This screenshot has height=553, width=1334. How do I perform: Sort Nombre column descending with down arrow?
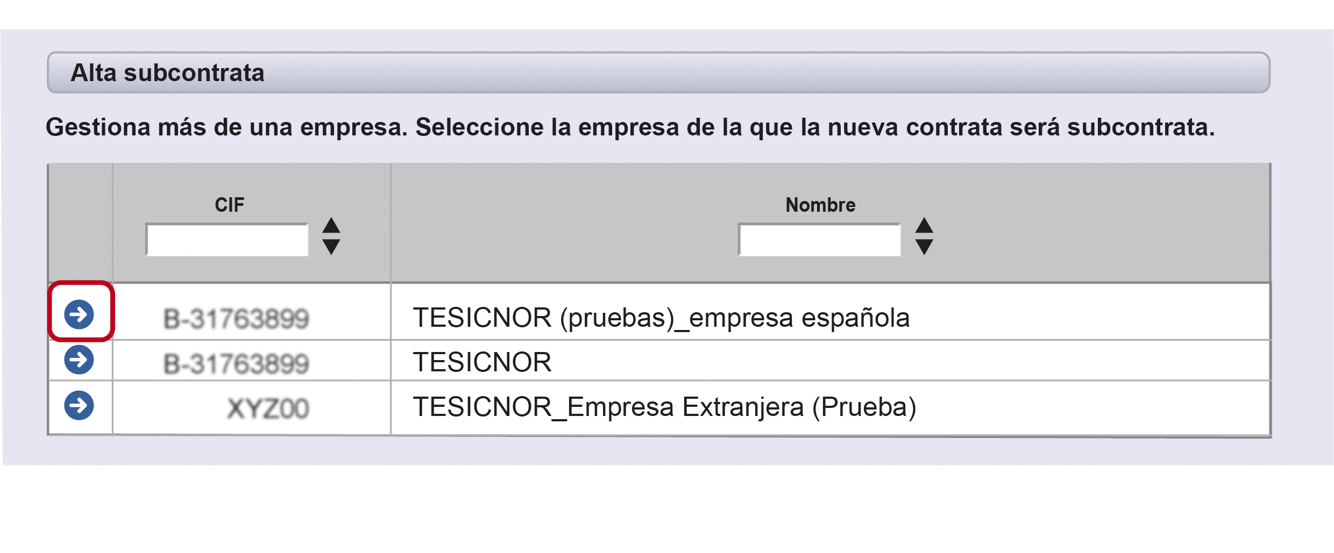click(924, 247)
